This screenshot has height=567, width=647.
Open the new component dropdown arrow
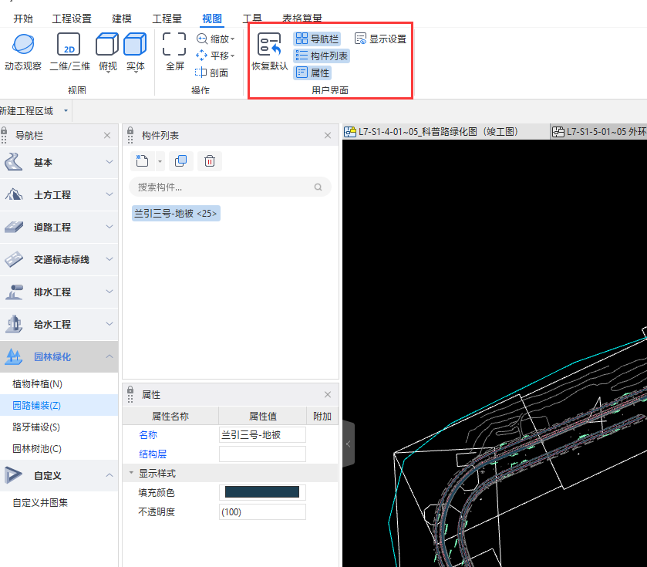click(160, 161)
